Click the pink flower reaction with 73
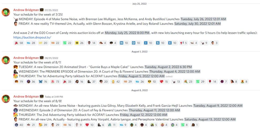 tap(55, 82)
